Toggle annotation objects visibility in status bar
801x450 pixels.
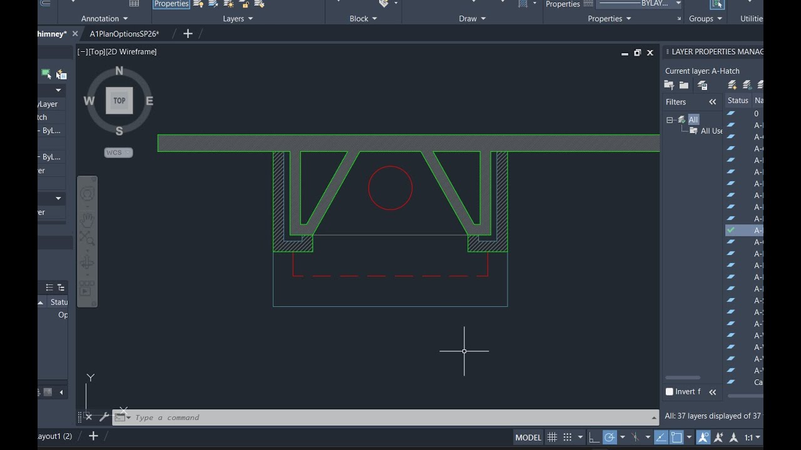(703, 437)
